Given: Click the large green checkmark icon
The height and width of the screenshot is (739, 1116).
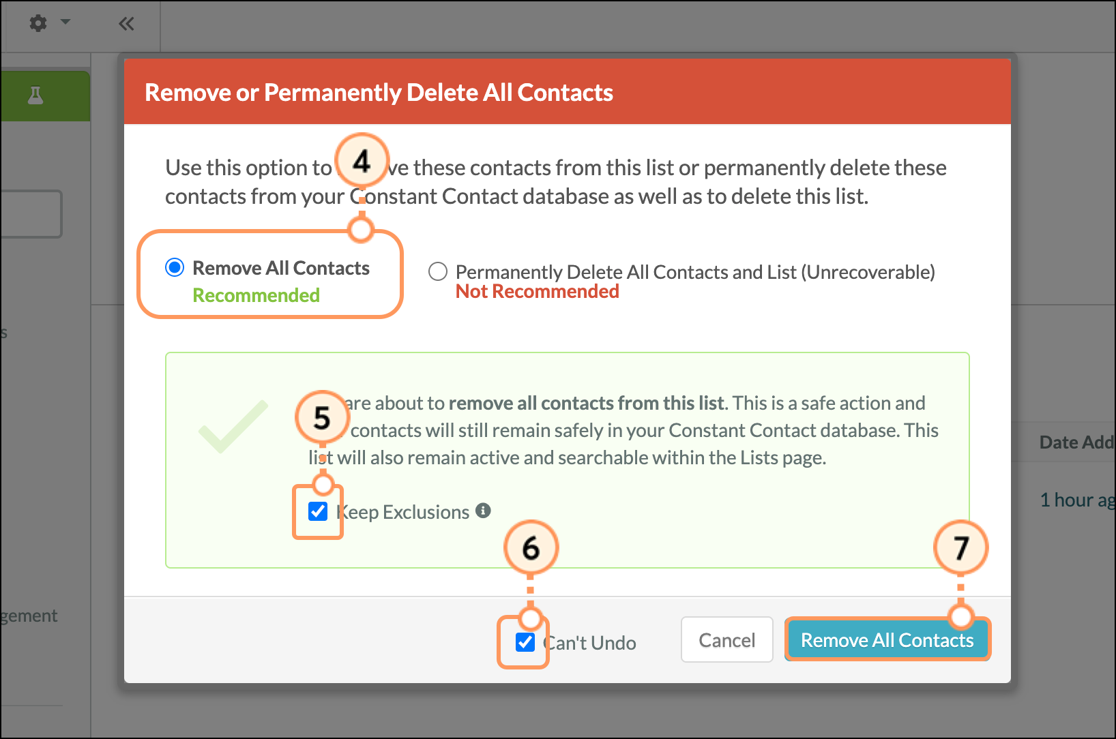Looking at the screenshot, I should tap(233, 427).
